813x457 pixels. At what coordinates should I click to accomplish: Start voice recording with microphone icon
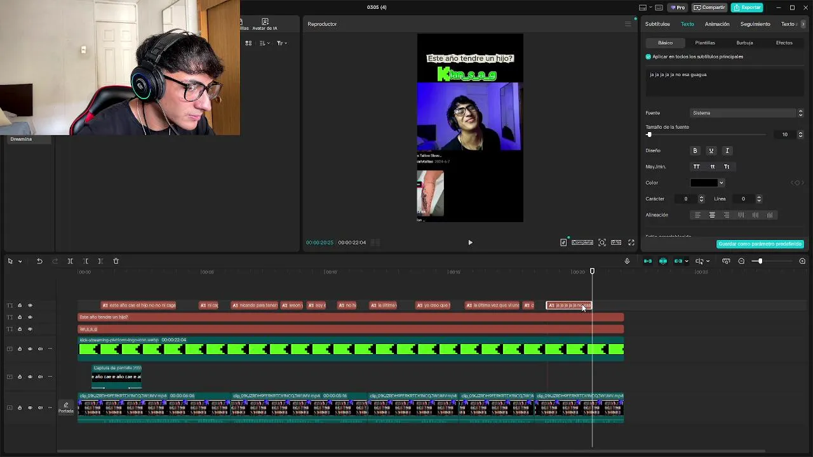coord(627,261)
